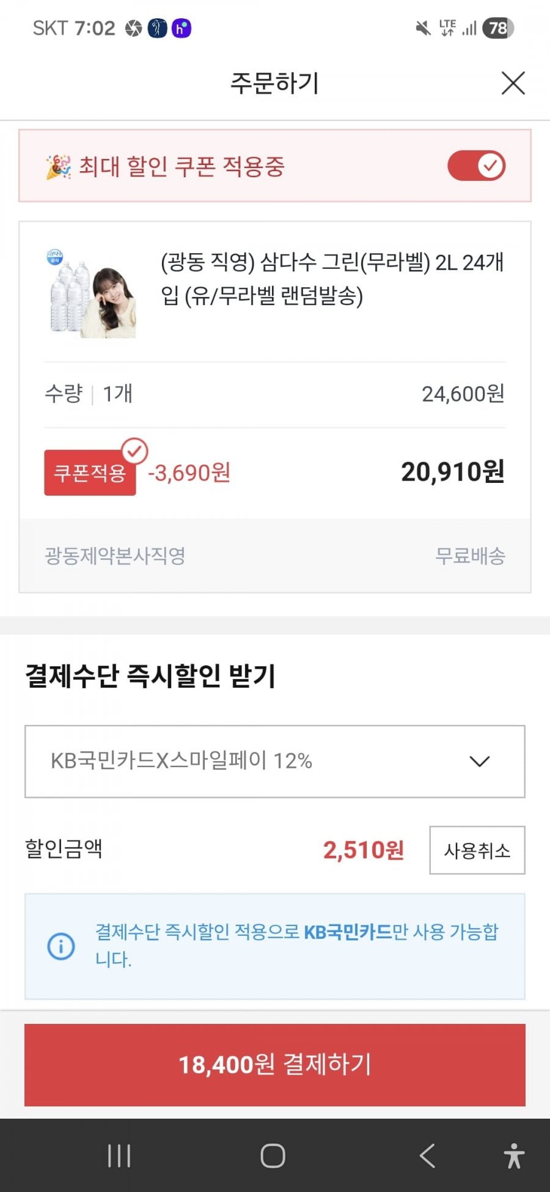Tap the party popper coupon icon
This screenshot has width=550, height=1192.
pyautogui.click(x=58, y=167)
